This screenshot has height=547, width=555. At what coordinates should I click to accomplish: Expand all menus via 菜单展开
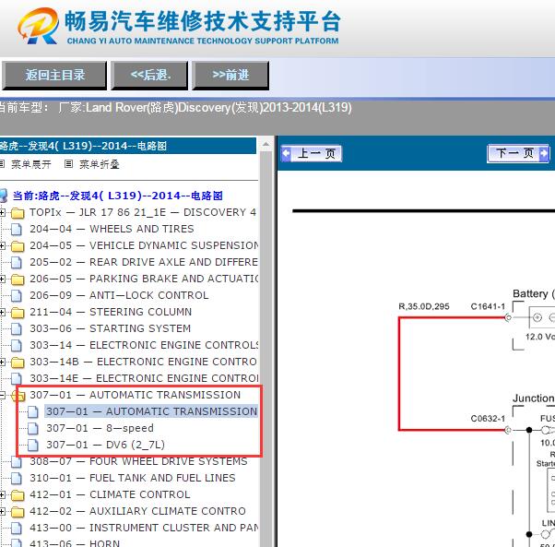click(30, 164)
